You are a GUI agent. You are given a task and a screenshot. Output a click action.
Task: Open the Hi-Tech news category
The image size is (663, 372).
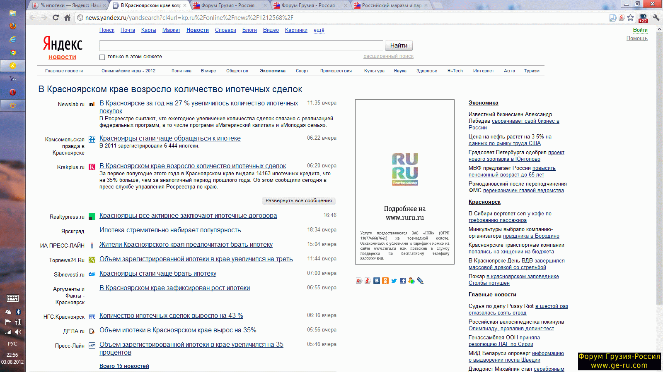tap(455, 71)
